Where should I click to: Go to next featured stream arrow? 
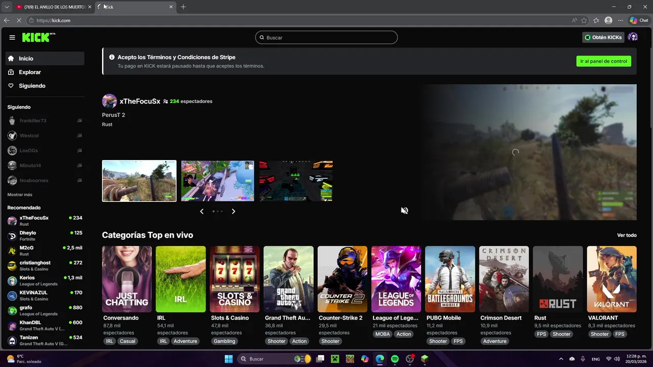click(x=234, y=211)
